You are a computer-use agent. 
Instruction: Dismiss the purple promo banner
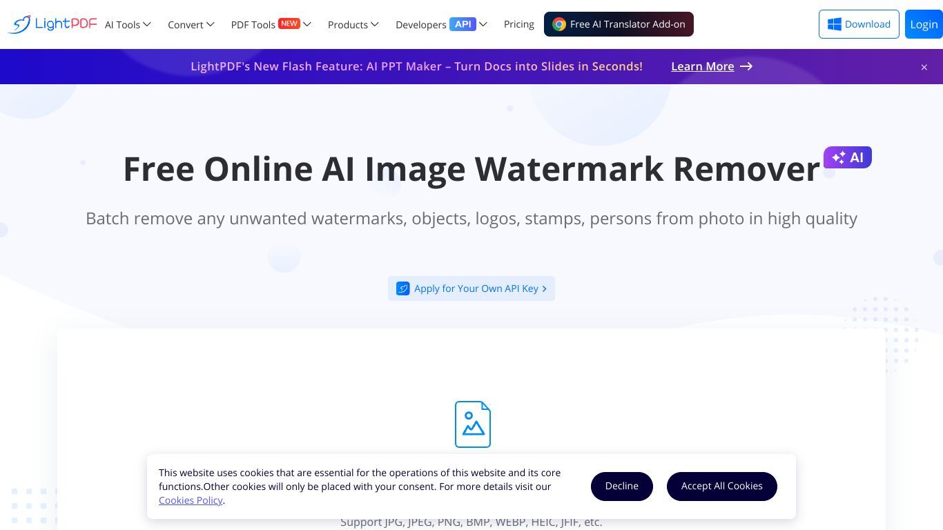tap(924, 67)
